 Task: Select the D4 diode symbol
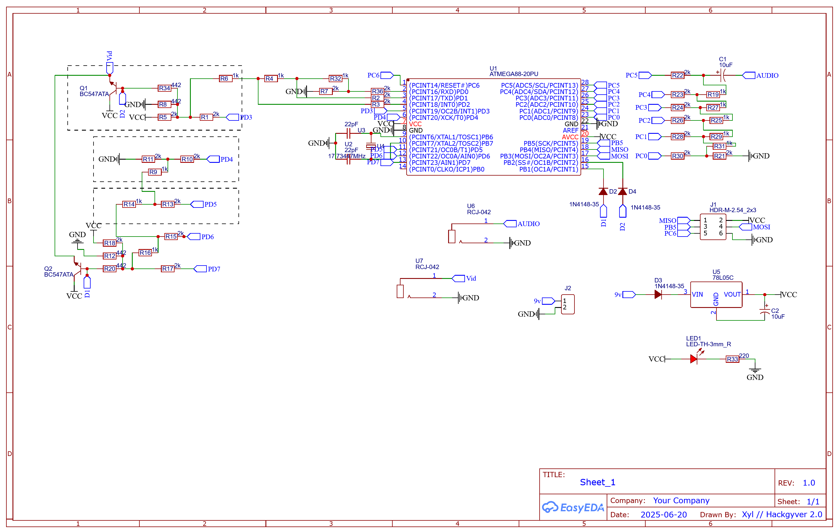pos(623,191)
